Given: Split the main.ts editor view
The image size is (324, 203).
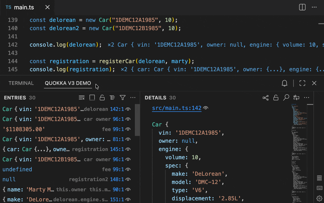Looking at the screenshot, I should pyautogui.click(x=302, y=7).
